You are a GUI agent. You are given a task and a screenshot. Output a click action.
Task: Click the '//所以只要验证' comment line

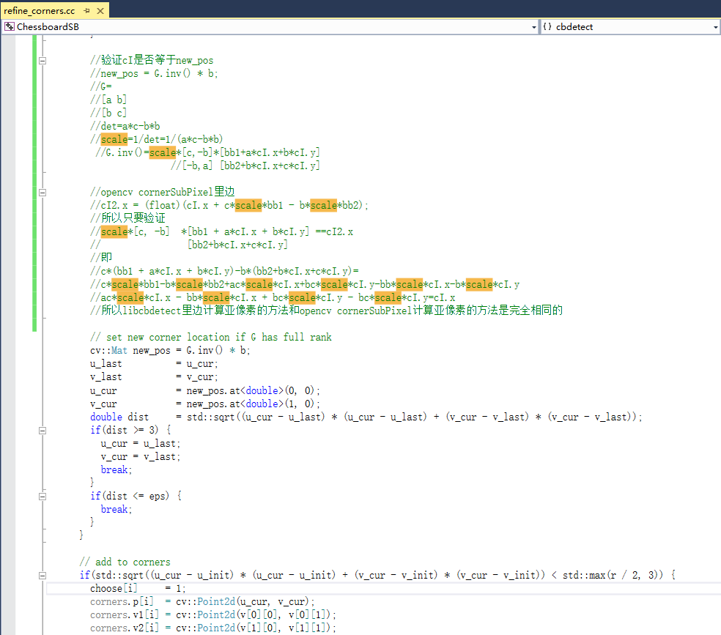[x=127, y=219]
